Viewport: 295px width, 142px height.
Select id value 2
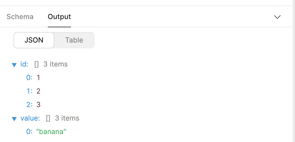click(38, 91)
